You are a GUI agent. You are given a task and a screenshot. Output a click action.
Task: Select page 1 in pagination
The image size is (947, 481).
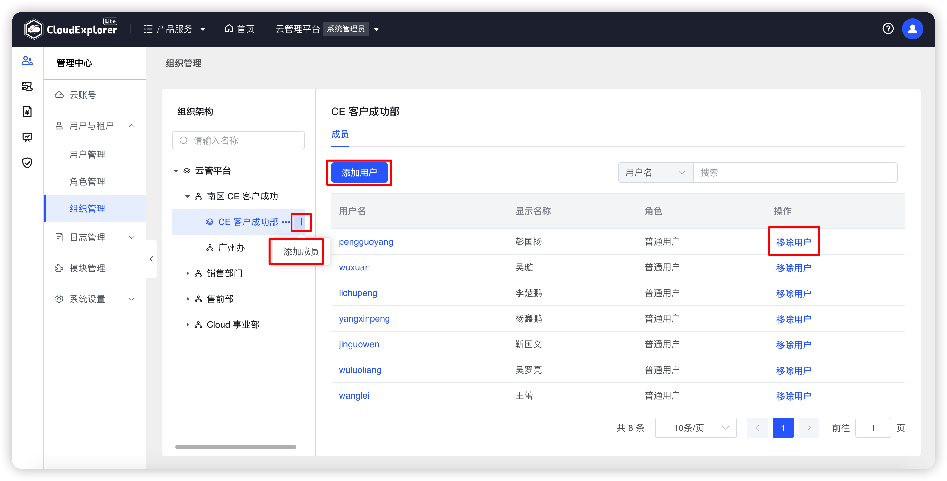coord(783,428)
